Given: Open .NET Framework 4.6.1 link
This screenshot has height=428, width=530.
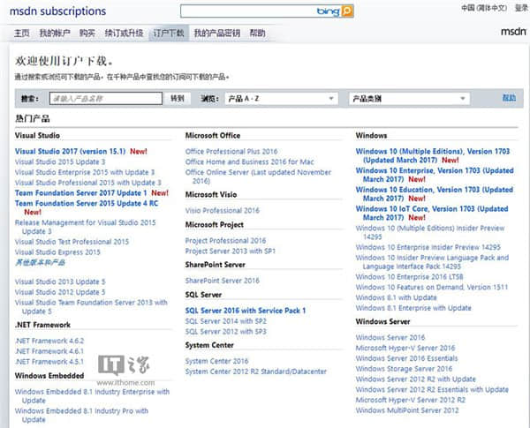Looking at the screenshot, I should click(x=49, y=351).
